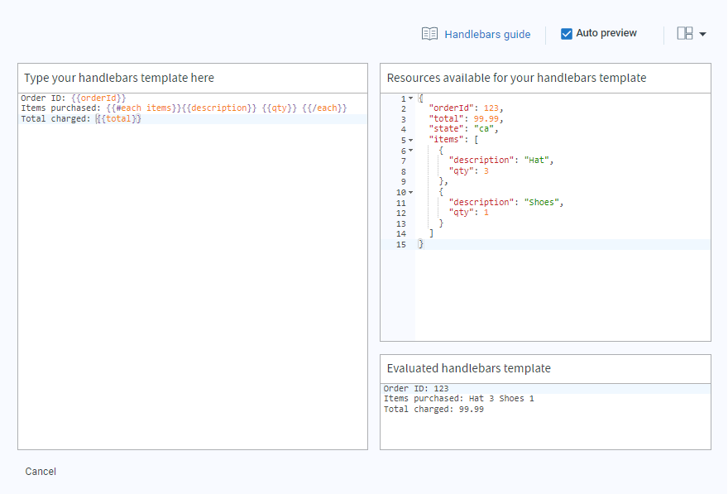Click line number 15 in the JSON gutter

click(401, 245)
